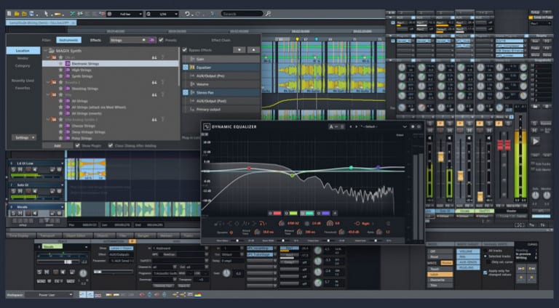
Task: Select the Location sidebar tab
Action: pyautogui.click(x=23, y=51)
